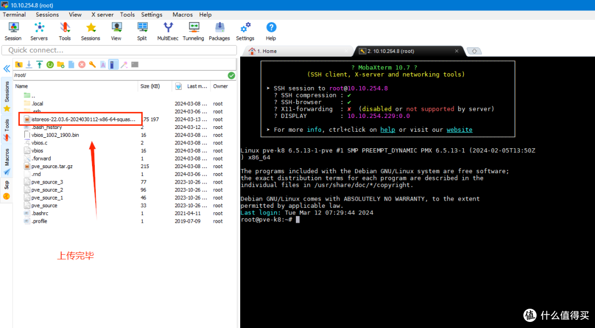Sort files by the Owner column
This screenshot has width=595, height=328.
[223, 86]
